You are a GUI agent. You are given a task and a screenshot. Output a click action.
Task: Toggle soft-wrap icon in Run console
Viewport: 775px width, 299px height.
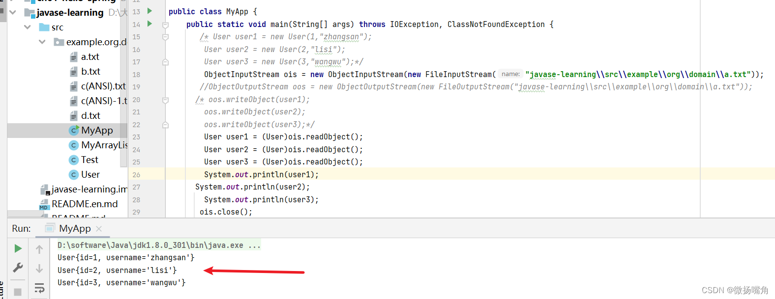coord(39,288)
